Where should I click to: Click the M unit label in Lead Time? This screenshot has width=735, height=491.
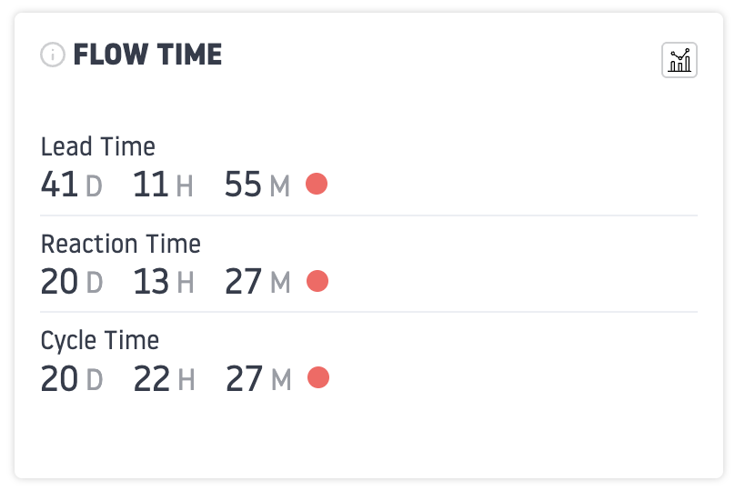coord(279,187)
